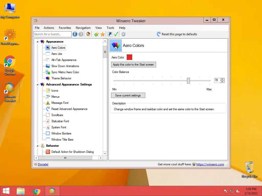
Task: Click the Color Balance value box showing 78
Action: coord(217,80)
